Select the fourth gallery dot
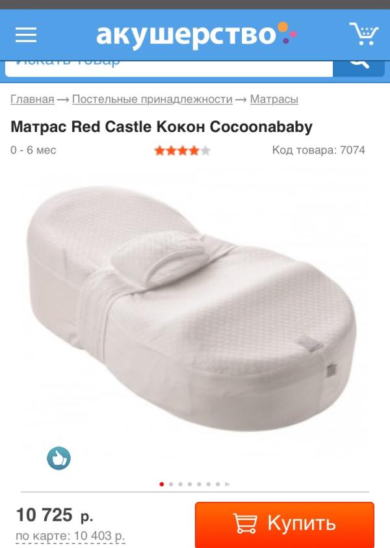Viewport: 390px width, 548px height. (x=190, y=484)
